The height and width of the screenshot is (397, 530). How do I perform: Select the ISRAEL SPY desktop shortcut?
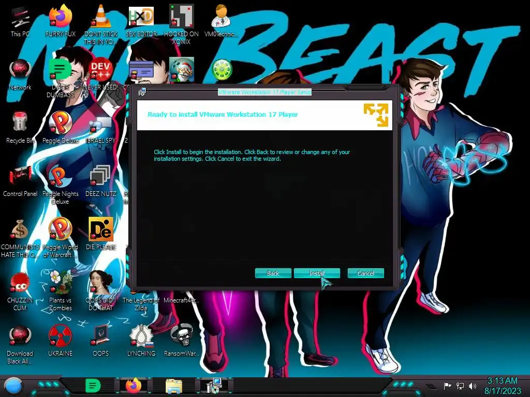[x=101, y=130]
